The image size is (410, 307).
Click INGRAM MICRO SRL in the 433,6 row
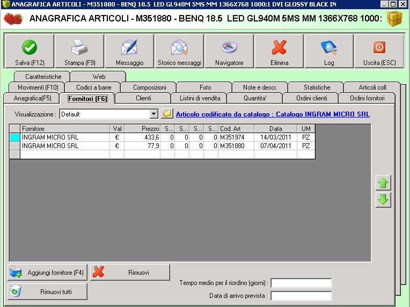65,137
